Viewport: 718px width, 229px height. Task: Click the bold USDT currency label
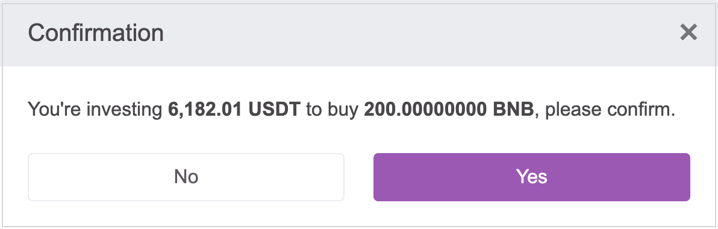[274, 110]
